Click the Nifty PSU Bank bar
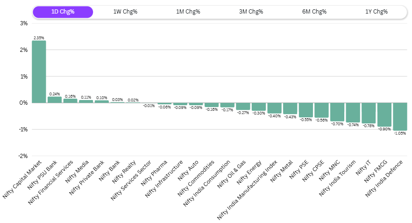The width and height of the screenshot is (412, 223). pos(55,100)
